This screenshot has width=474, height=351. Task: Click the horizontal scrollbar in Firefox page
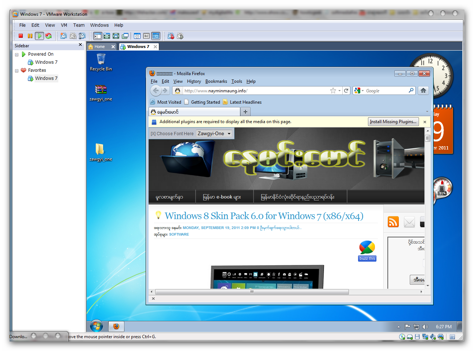click(x=252, y=292)
